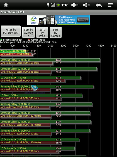Viewport: 117px width, 157px height.
Task: Click the green Productivity Index legend swatch
Action: 1,40
